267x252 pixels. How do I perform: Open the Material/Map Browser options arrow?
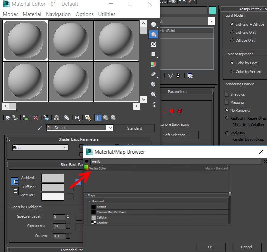point(87,162)
